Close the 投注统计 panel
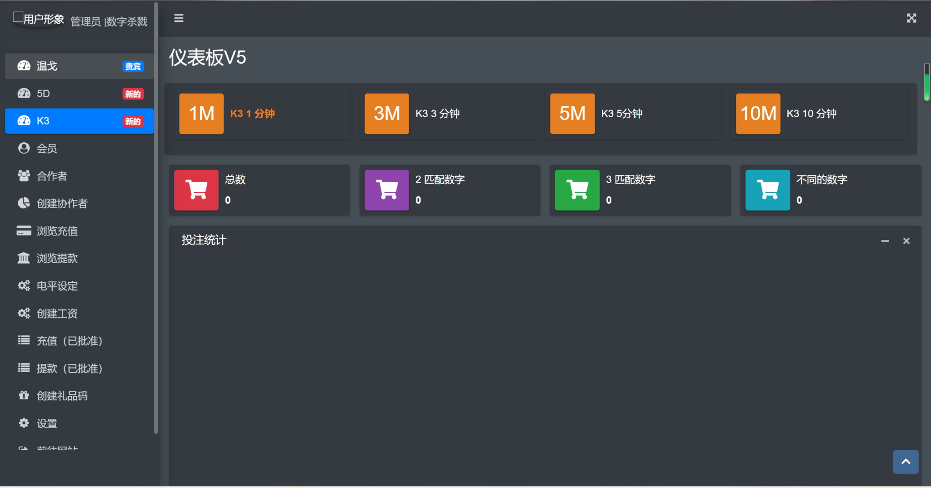931x488 pixels. [x=906, y=241]
